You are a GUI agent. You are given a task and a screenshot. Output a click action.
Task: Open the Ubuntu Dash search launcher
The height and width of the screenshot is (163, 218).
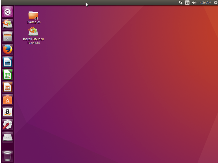(x=7, y=12)
